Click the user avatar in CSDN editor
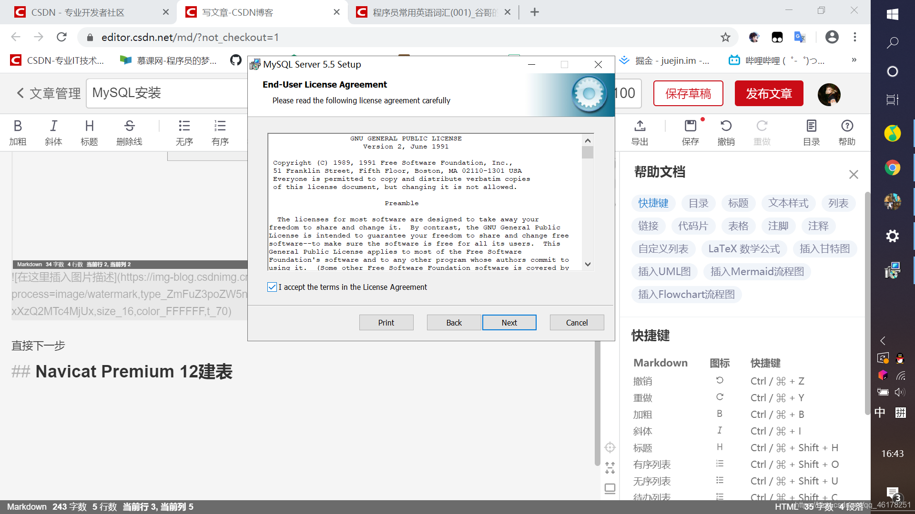The width and height of the screenshot is (915, 514). [x=829, y=94]
